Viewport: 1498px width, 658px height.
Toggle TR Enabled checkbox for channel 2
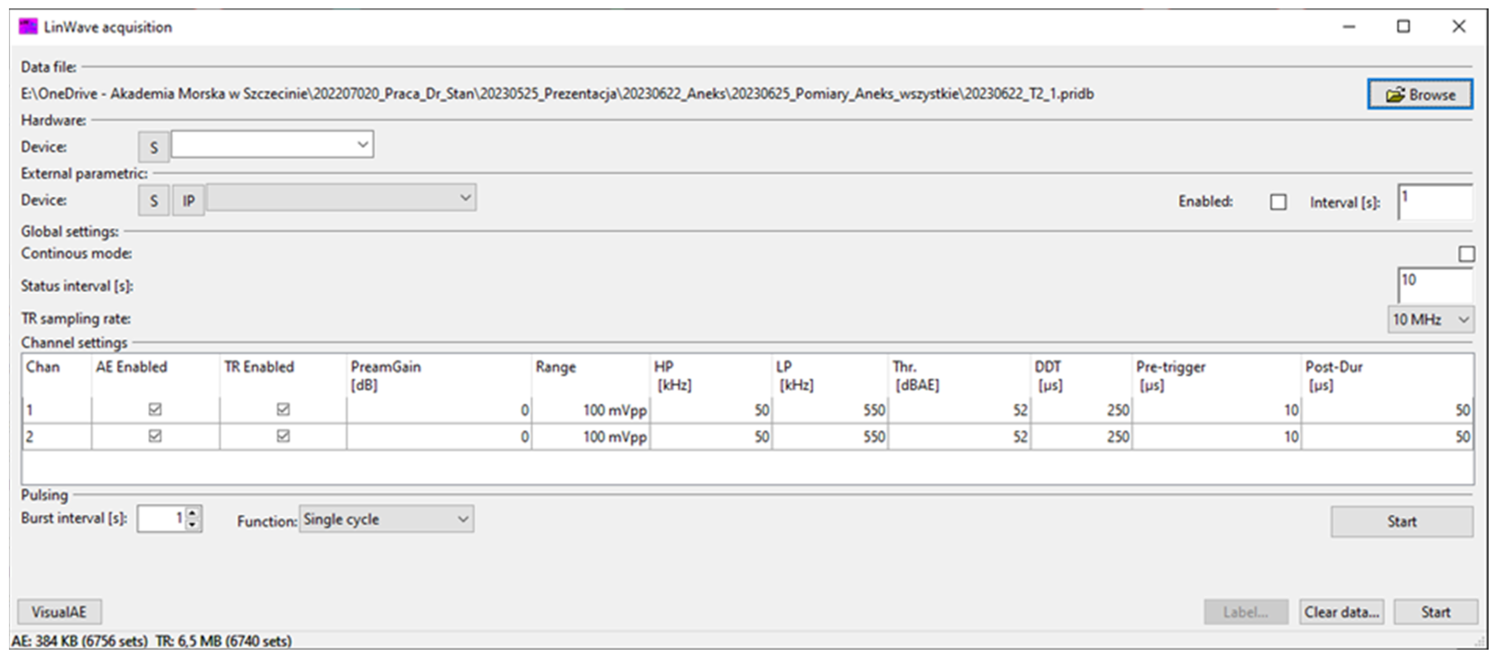pyautogui.click(x=283, y=436)
